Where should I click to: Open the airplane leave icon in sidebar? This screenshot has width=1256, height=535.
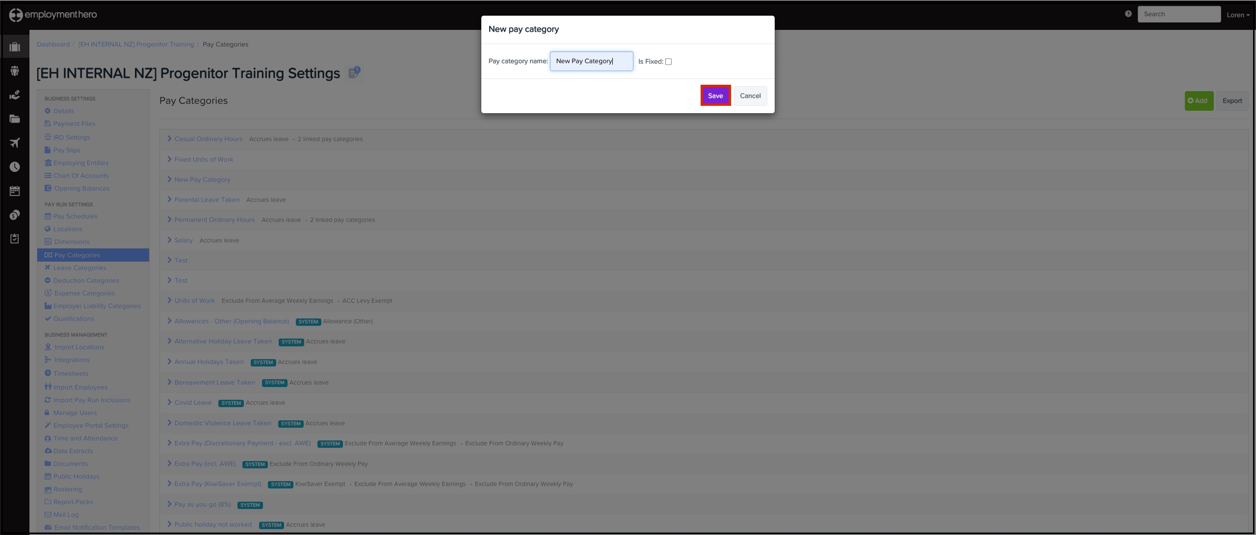coord(15,143)
